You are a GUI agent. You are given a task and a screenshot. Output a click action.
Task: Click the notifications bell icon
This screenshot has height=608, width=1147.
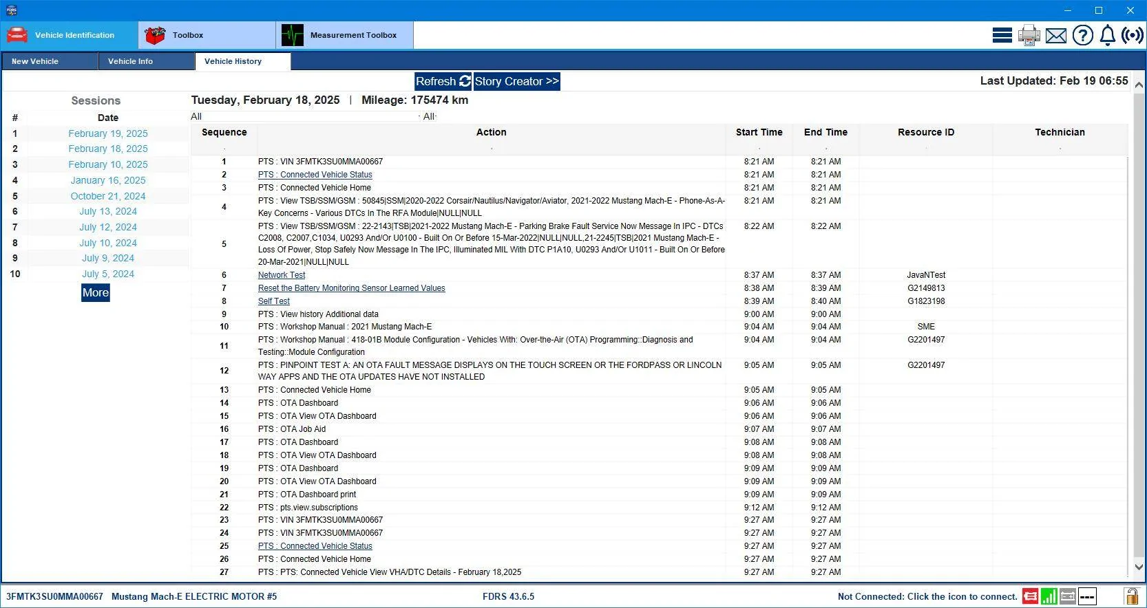[1108, 35]
